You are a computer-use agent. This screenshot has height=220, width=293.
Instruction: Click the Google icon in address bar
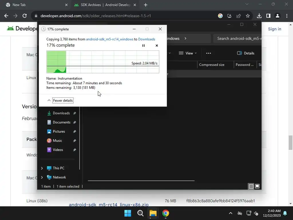(220, 16)
